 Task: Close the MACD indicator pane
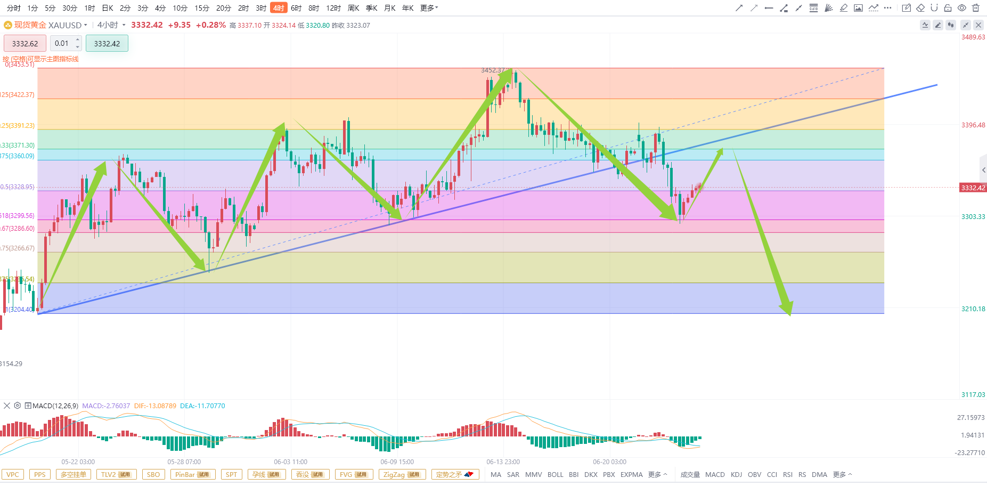click(x=7, y=406)
